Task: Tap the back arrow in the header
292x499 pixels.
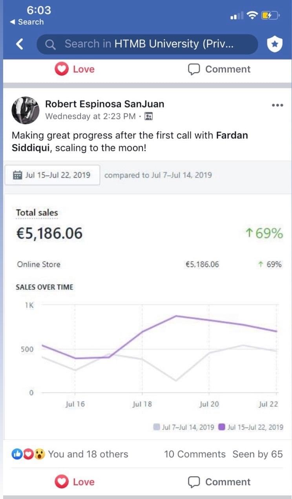Action: (20, 44)
